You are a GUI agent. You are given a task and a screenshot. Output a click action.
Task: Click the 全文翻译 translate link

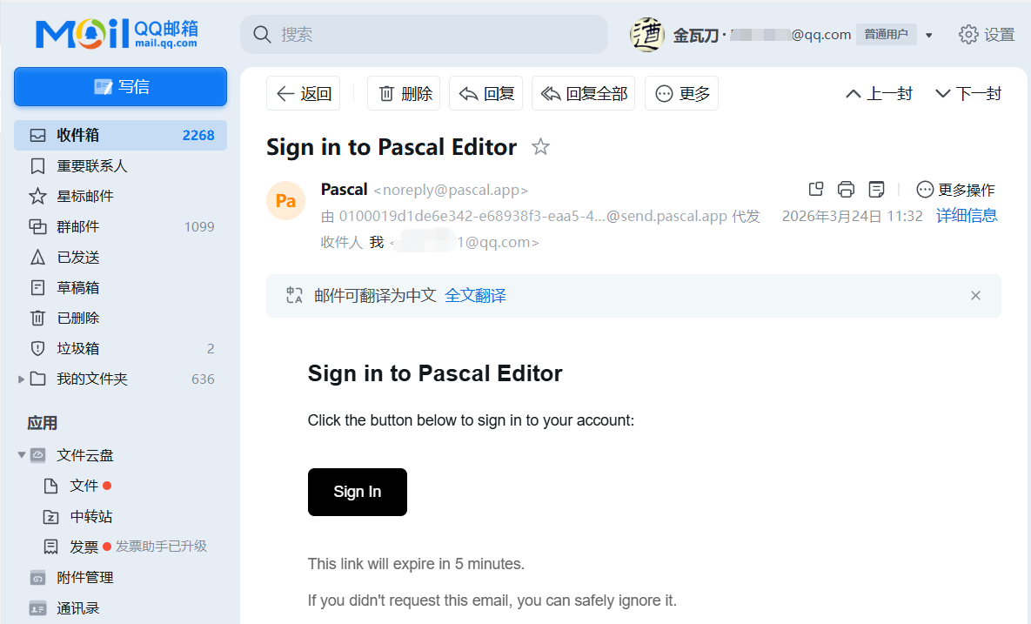(x=475, y=296)
